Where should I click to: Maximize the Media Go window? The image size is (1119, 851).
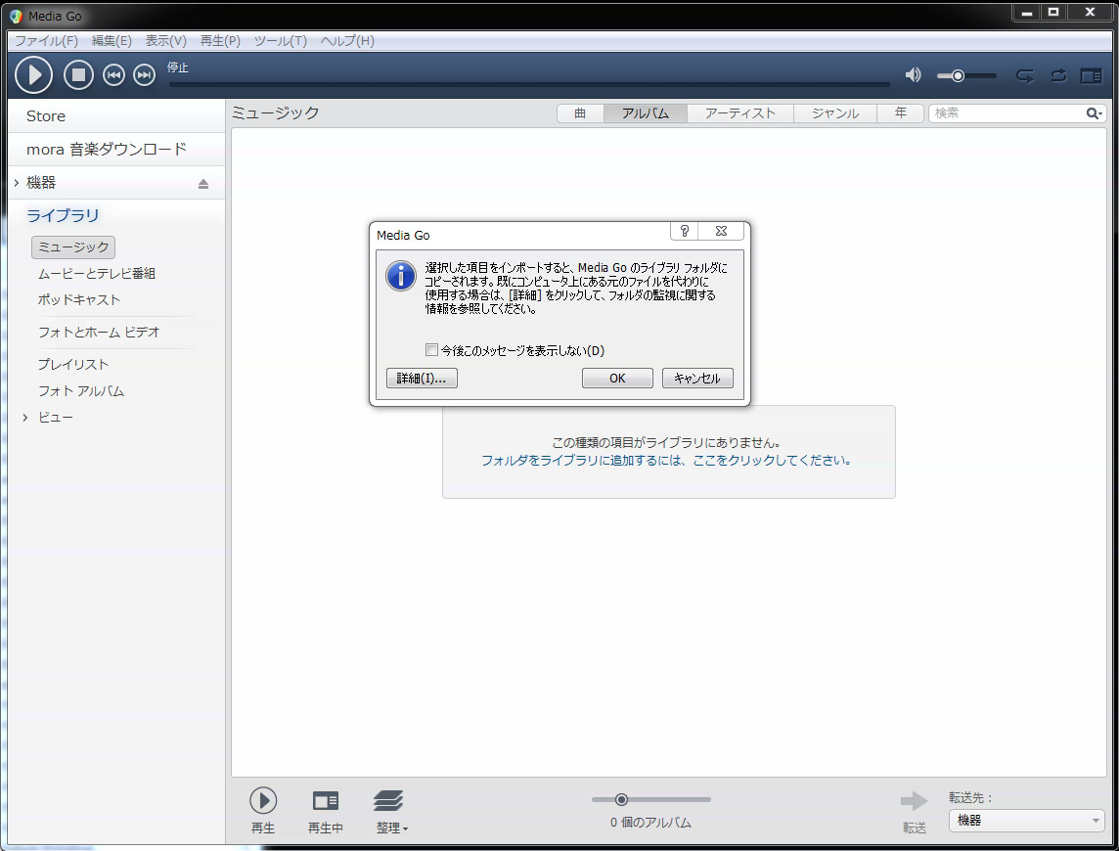click(x=1053, y=12)
